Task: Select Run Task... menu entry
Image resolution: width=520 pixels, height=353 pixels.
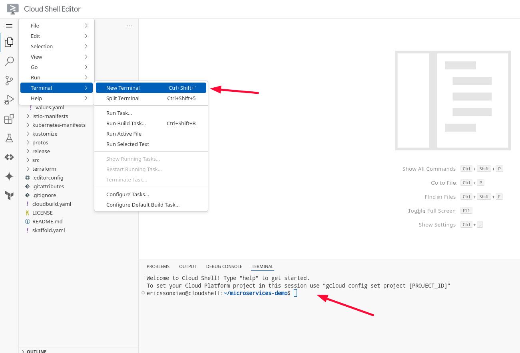Action: pyautogui.click(x=151, y=113)
